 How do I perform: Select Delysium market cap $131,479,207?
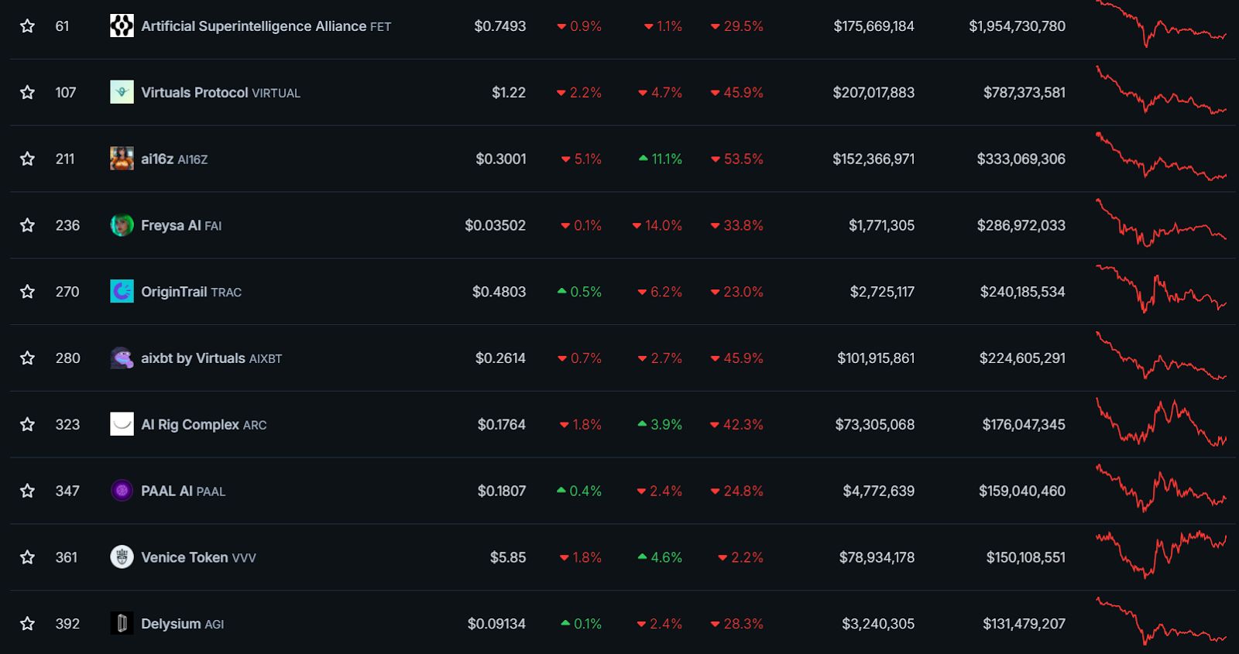tap(1024, 624)
